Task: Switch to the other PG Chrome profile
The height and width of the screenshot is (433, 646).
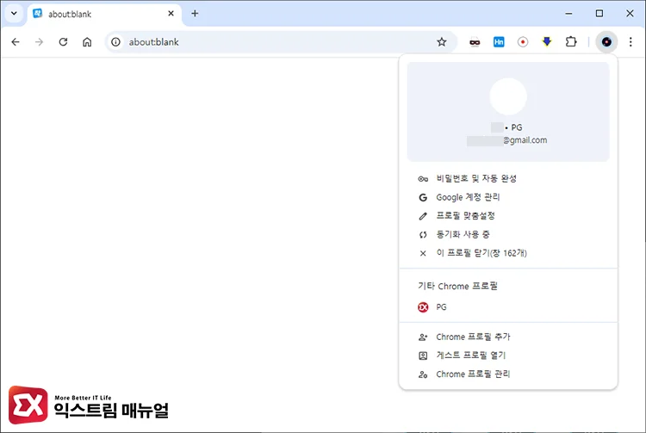Action: click(x=508, y=307)
